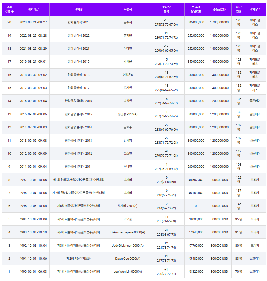Click winner name D.Ammaccapane 0000(A)
Image resolution: width=267 pixels, height=281 pixels.
tap(128, 232)
